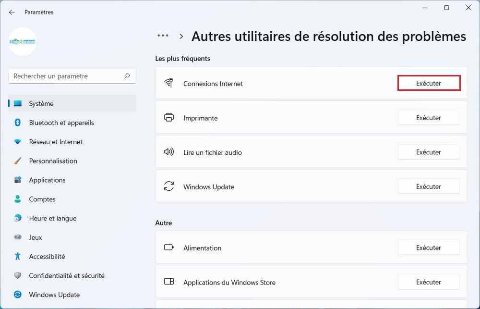Click the Système monitor icon
The image size is (480, 309).
pyautogui.click(x=18, y=104)
